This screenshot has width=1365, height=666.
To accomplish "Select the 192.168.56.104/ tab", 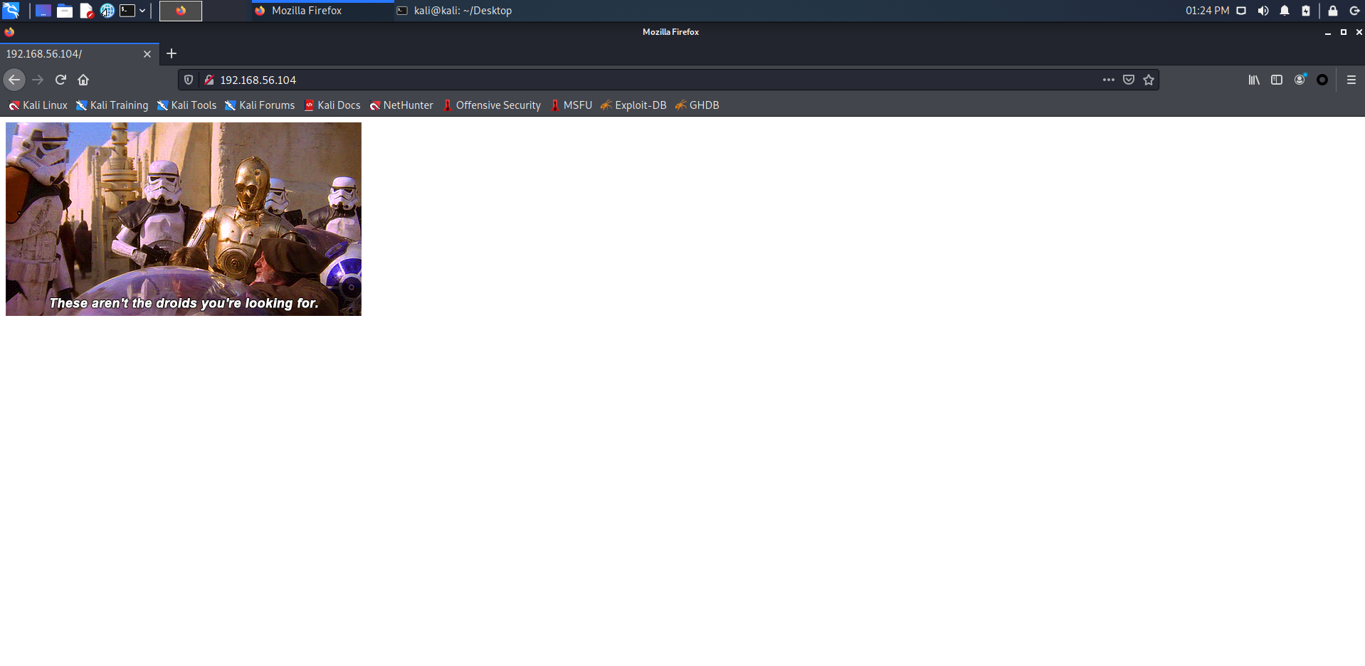I will 80,54.
